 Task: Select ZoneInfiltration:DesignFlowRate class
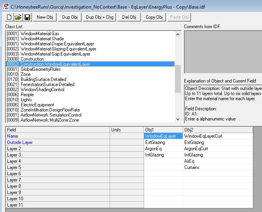point(90,110)
